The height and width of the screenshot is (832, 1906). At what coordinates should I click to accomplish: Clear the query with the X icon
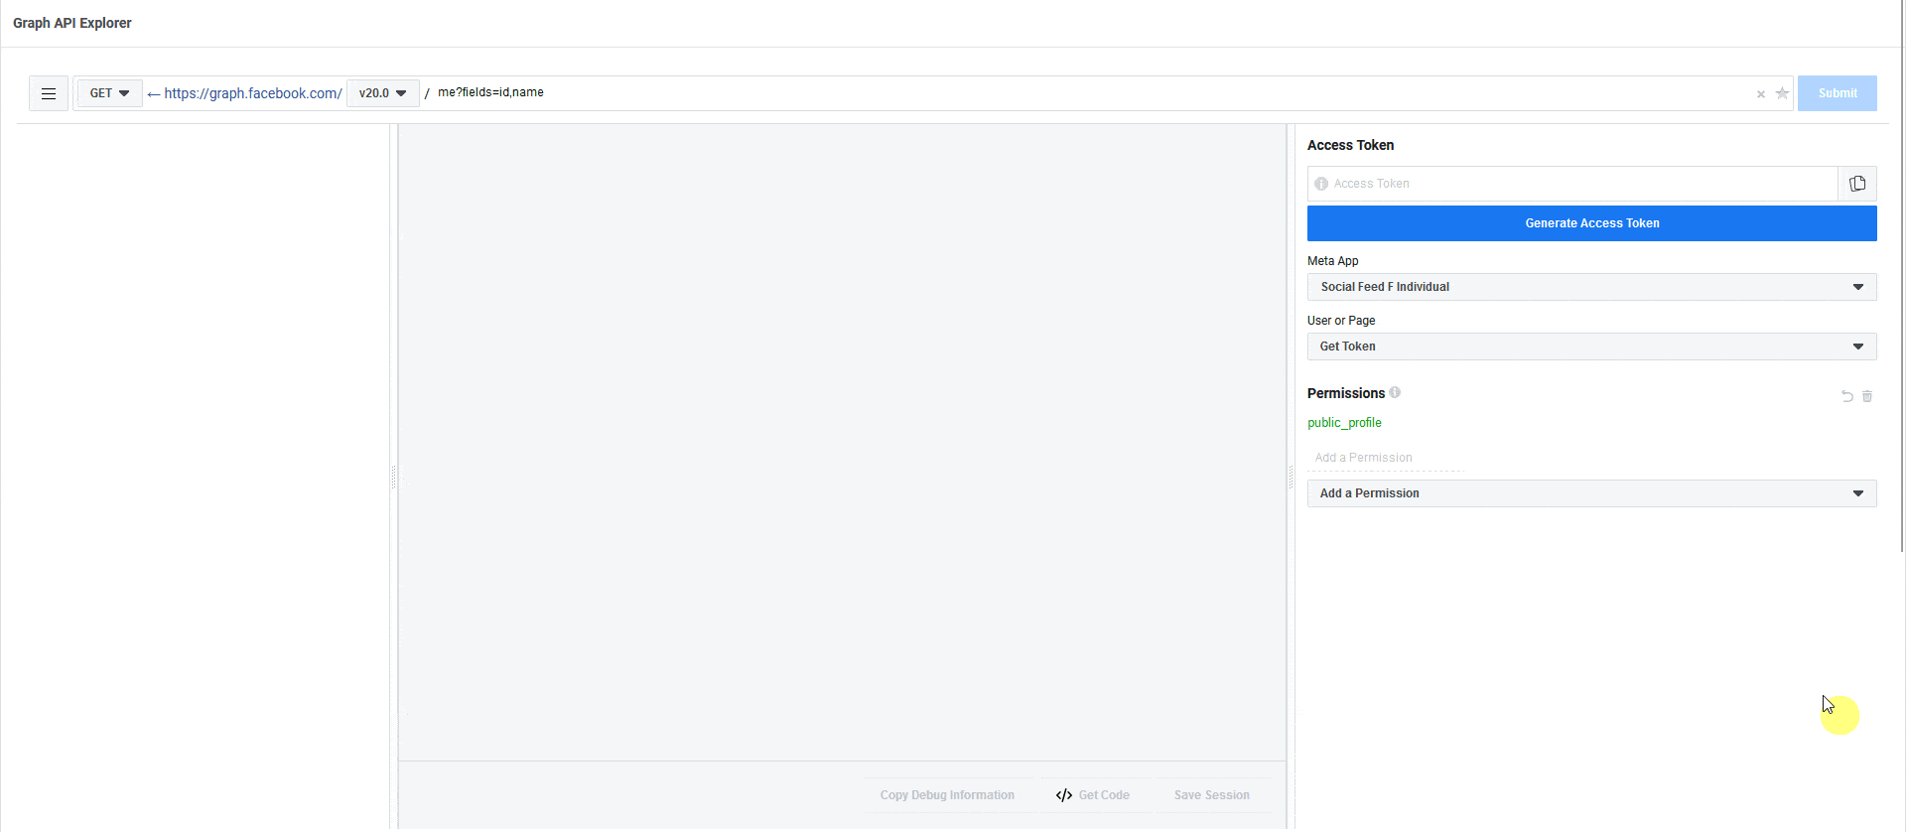pyautogui.click(x=1761, y=94)
